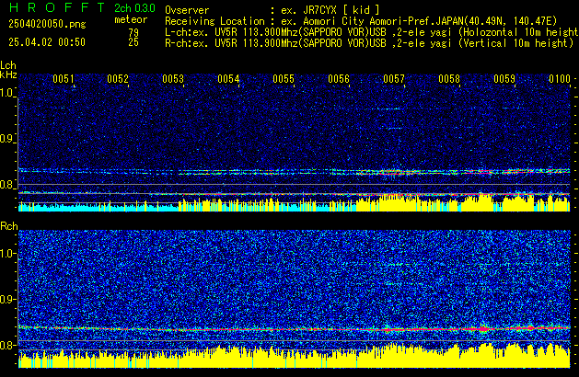Click the meteor label

point(131,19)
